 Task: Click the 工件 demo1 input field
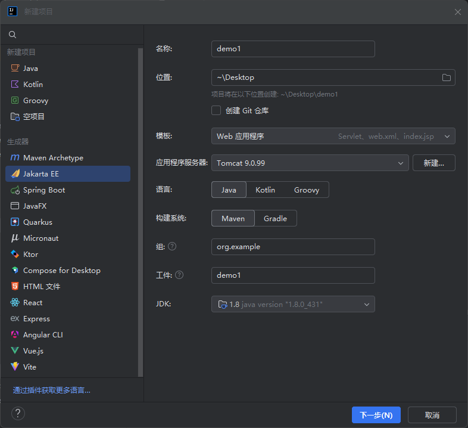coord(293,275)
